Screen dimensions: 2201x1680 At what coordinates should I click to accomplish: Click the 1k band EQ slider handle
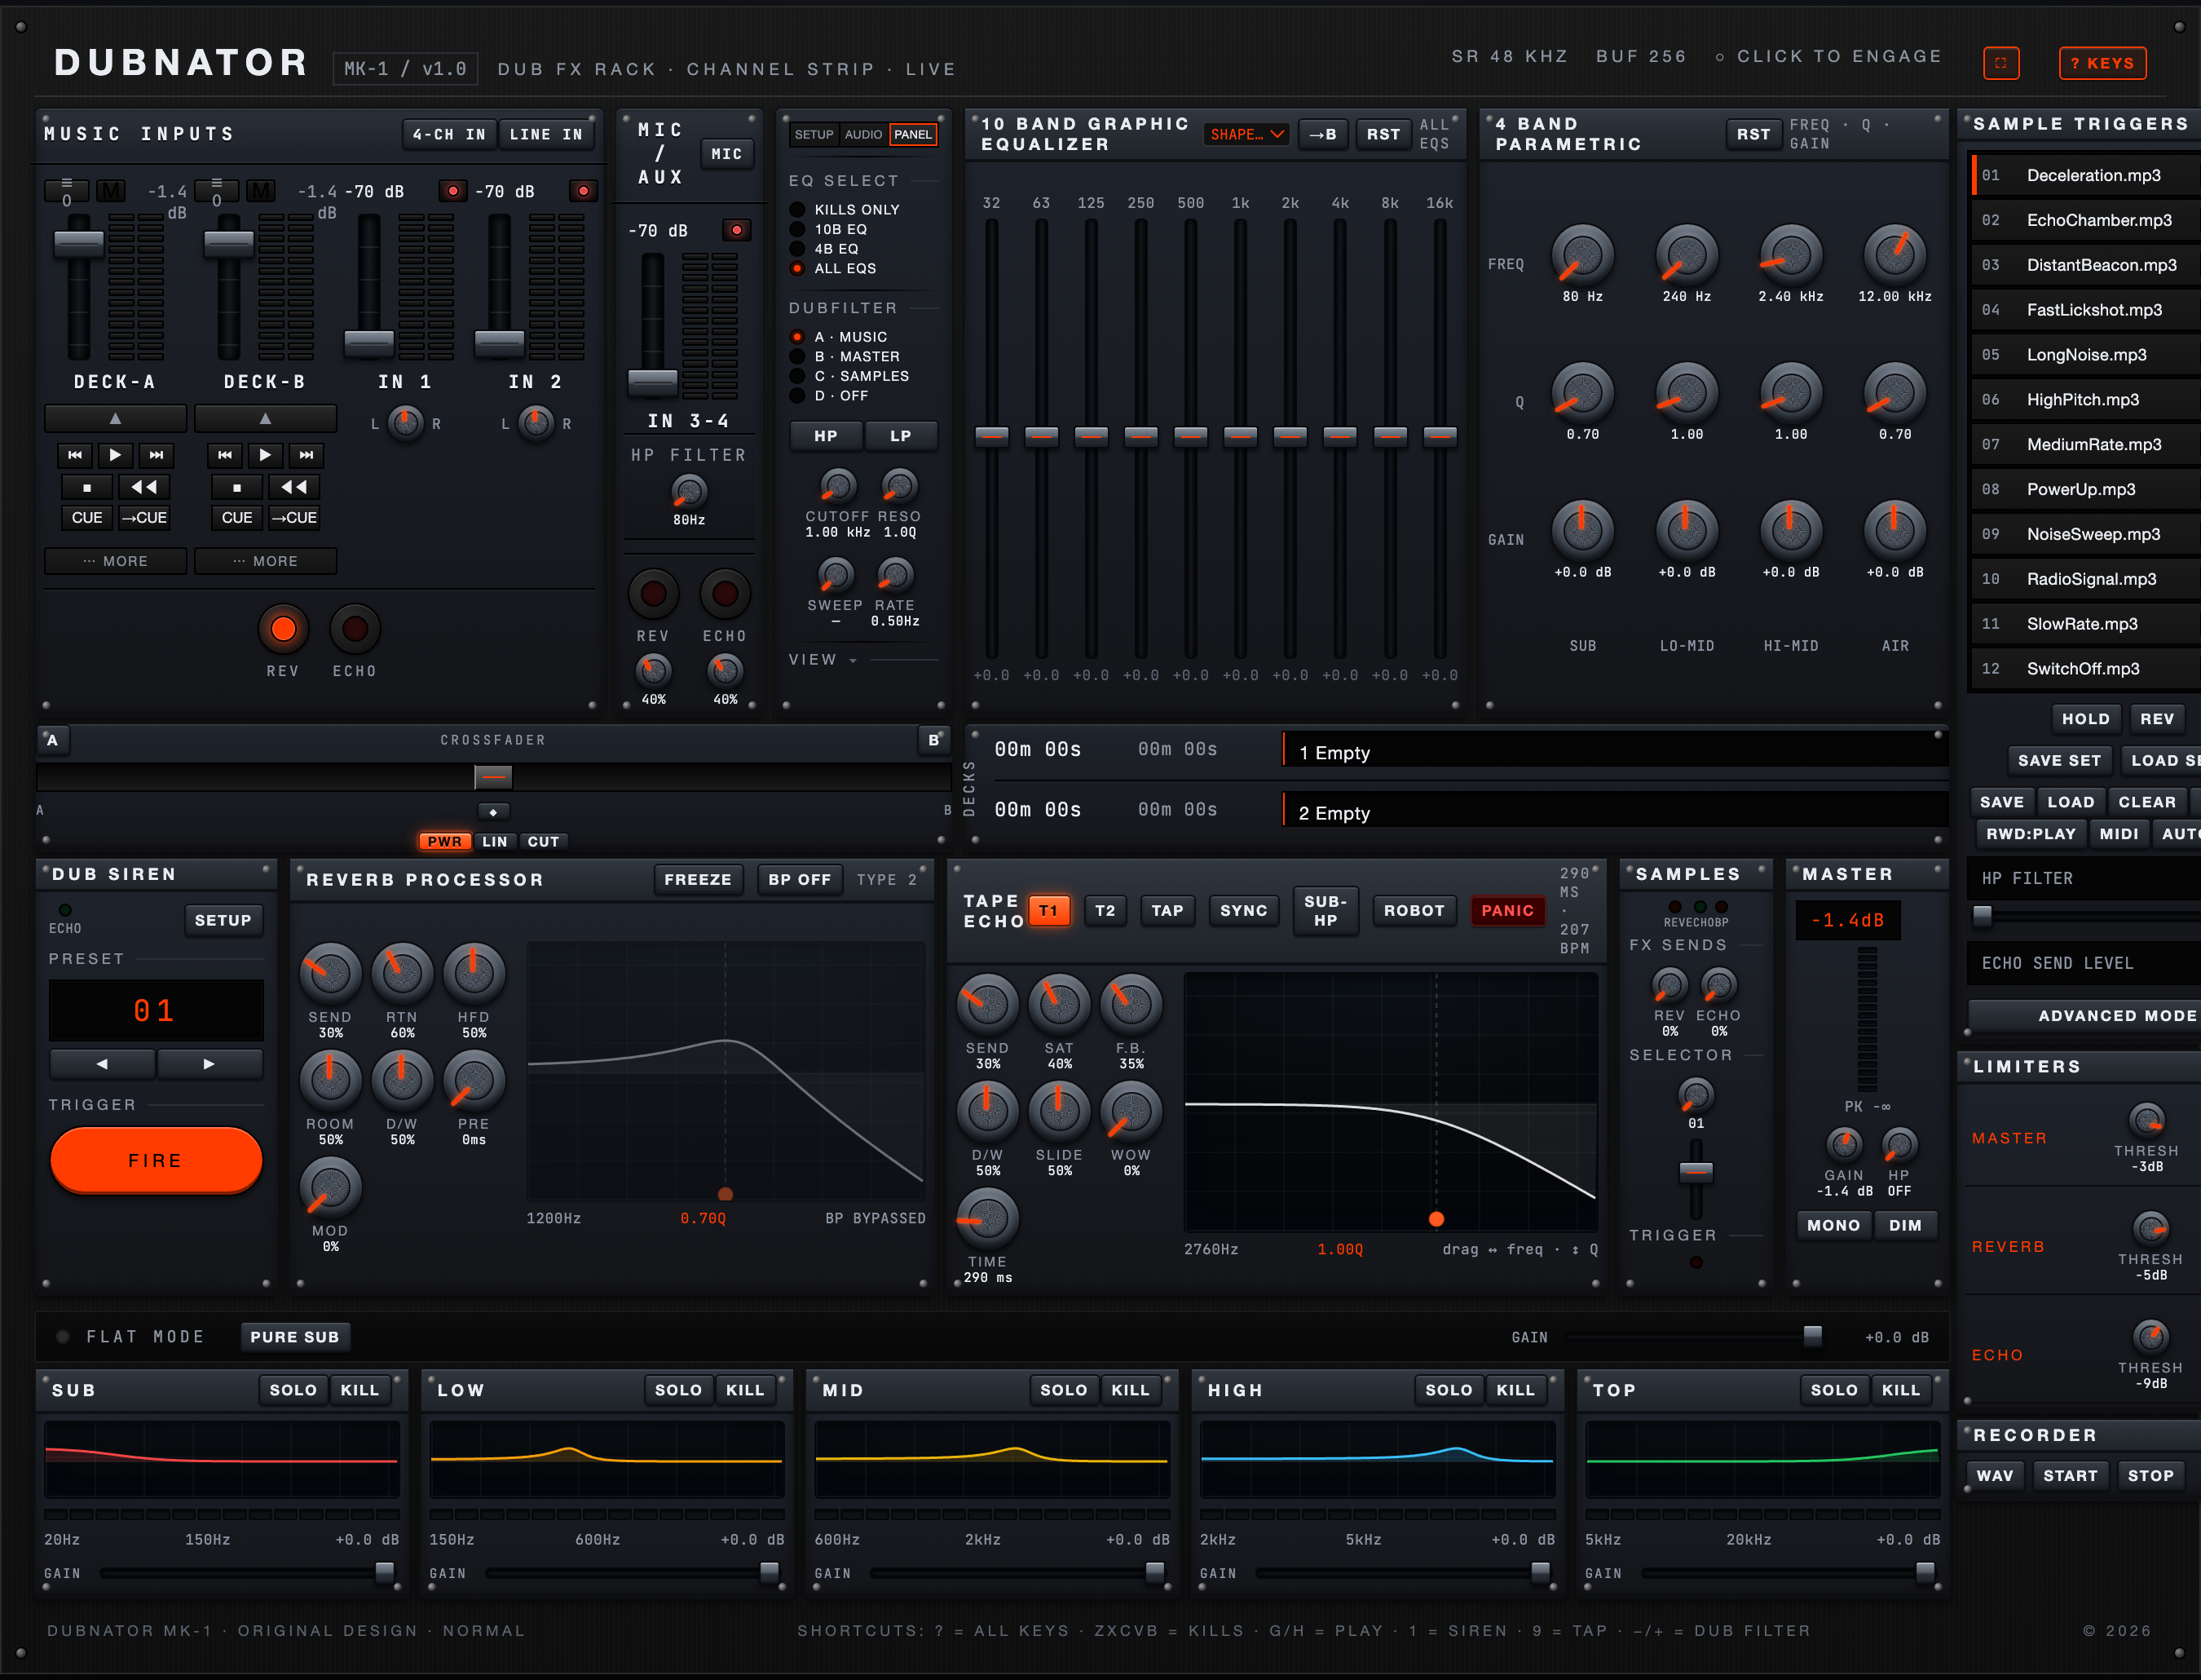pos(1241,436)
